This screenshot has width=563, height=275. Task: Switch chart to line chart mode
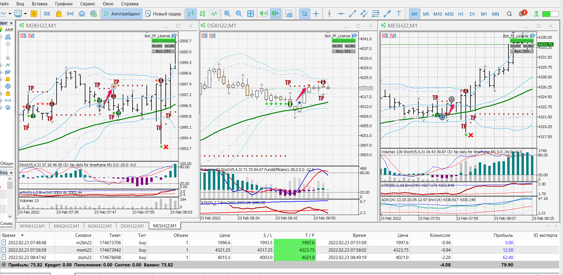tap(214, 14)
